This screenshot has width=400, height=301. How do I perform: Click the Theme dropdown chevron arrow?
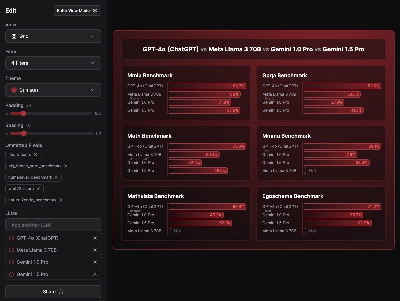click(x=92, y=90)
